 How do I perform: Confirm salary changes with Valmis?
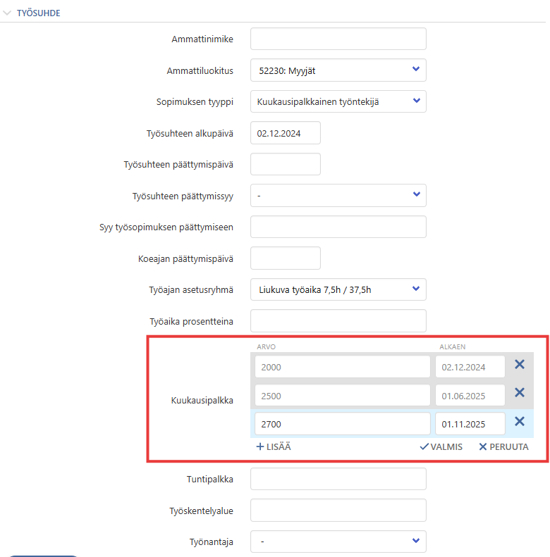coord(441,446)
